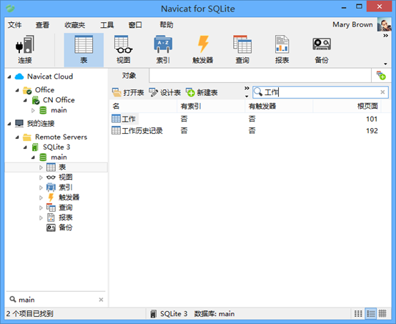This screenshot has height=324, width=396.
Task: Switch to the list view mode
Action: tap(358, 314)
